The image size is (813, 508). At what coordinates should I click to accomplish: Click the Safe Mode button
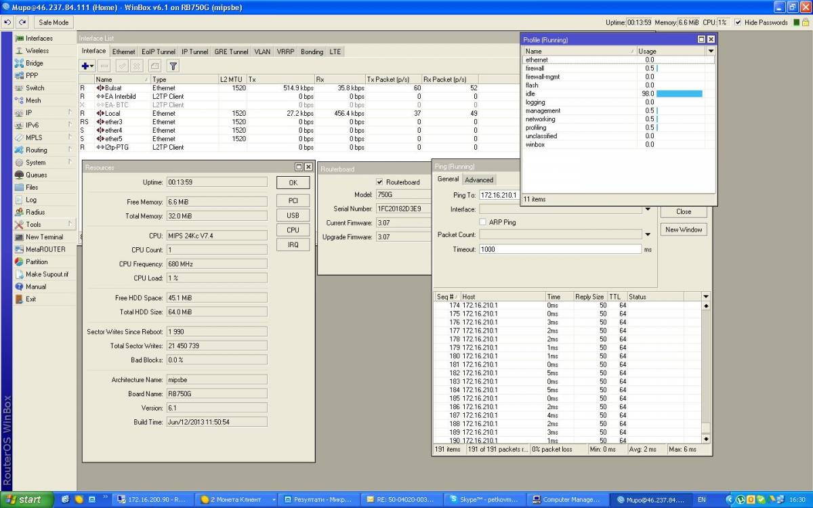click(x=54, y=22)
